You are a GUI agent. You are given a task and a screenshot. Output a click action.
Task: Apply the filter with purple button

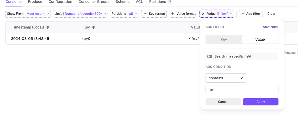(260, 102)
